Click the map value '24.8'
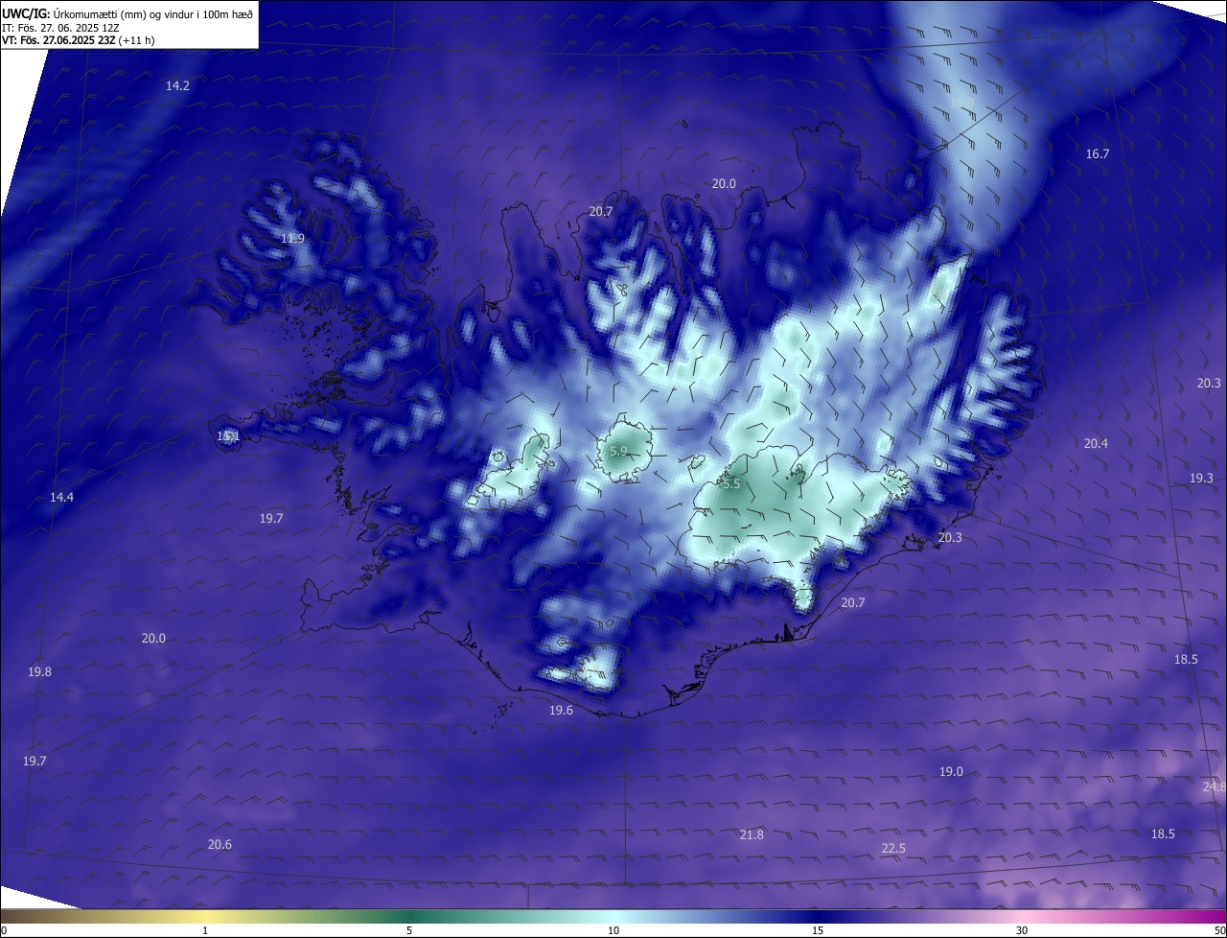Viewport: 1227px width, 938px height. click(1214, 786)
